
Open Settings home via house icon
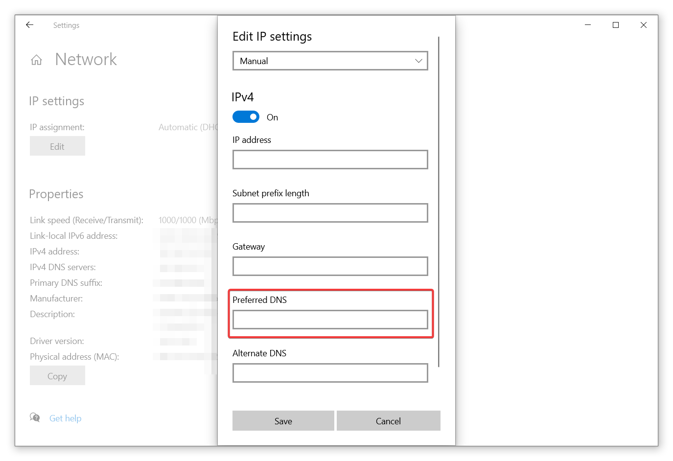click(x=36, y=60)
